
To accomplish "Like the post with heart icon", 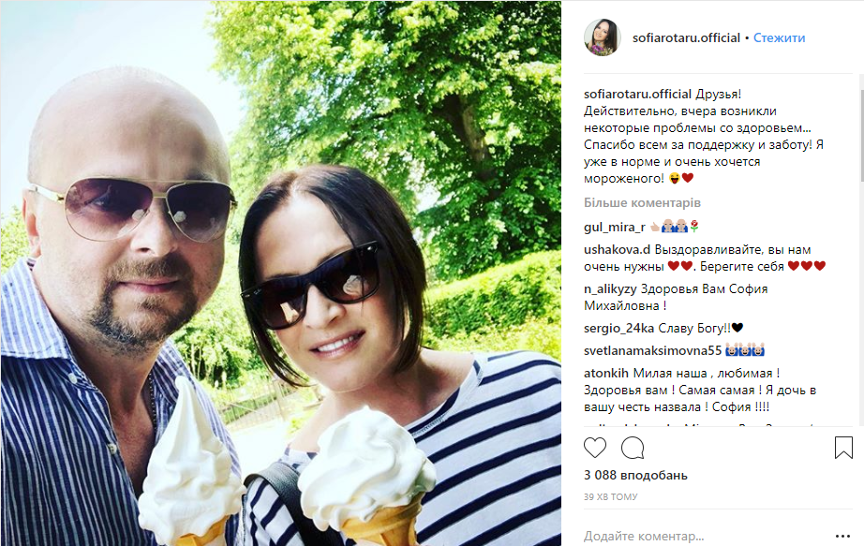I will click(x=594, y=448).
